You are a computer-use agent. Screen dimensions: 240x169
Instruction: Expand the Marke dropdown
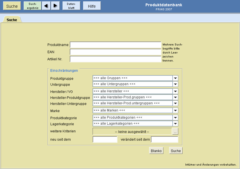point(175,111)
